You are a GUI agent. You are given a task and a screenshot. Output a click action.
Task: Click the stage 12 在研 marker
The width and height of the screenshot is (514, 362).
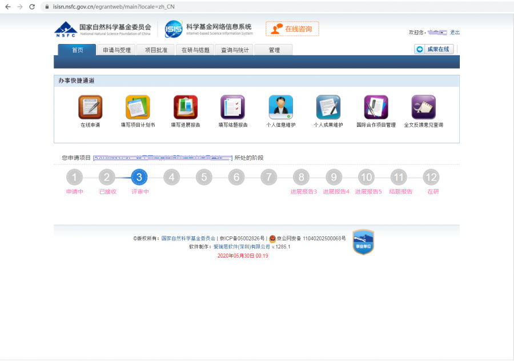pos(432,178)
